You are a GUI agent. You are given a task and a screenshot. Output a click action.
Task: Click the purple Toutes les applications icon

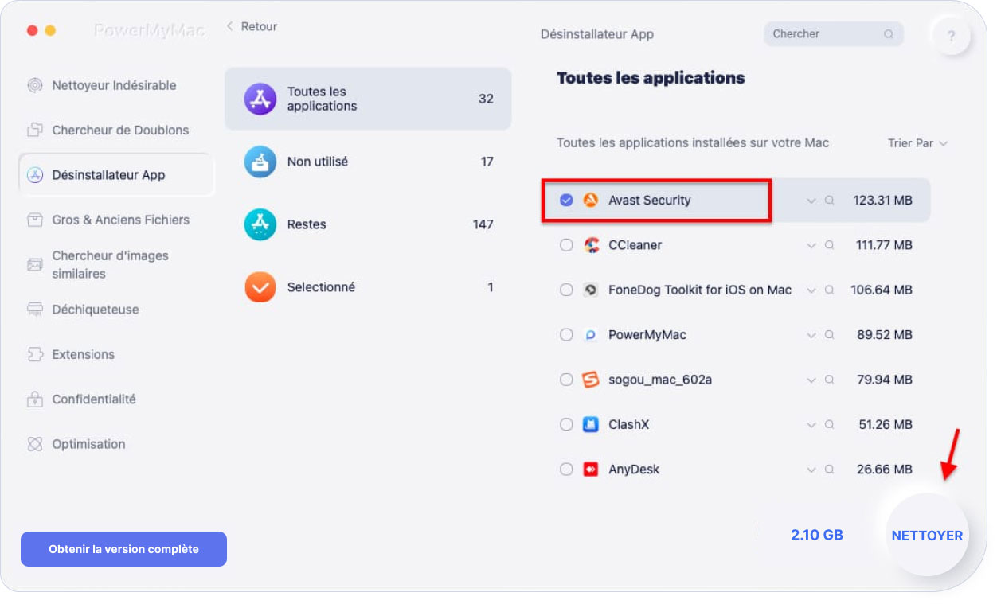point(260,99)
